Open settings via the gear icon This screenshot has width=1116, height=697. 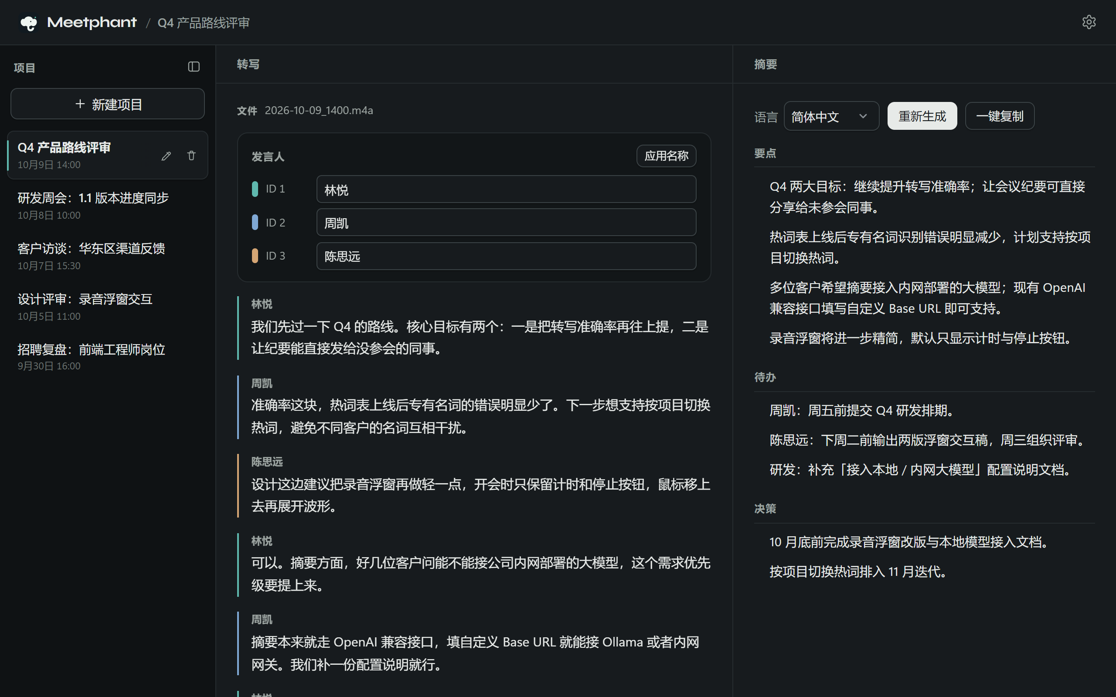[1089, 22]
